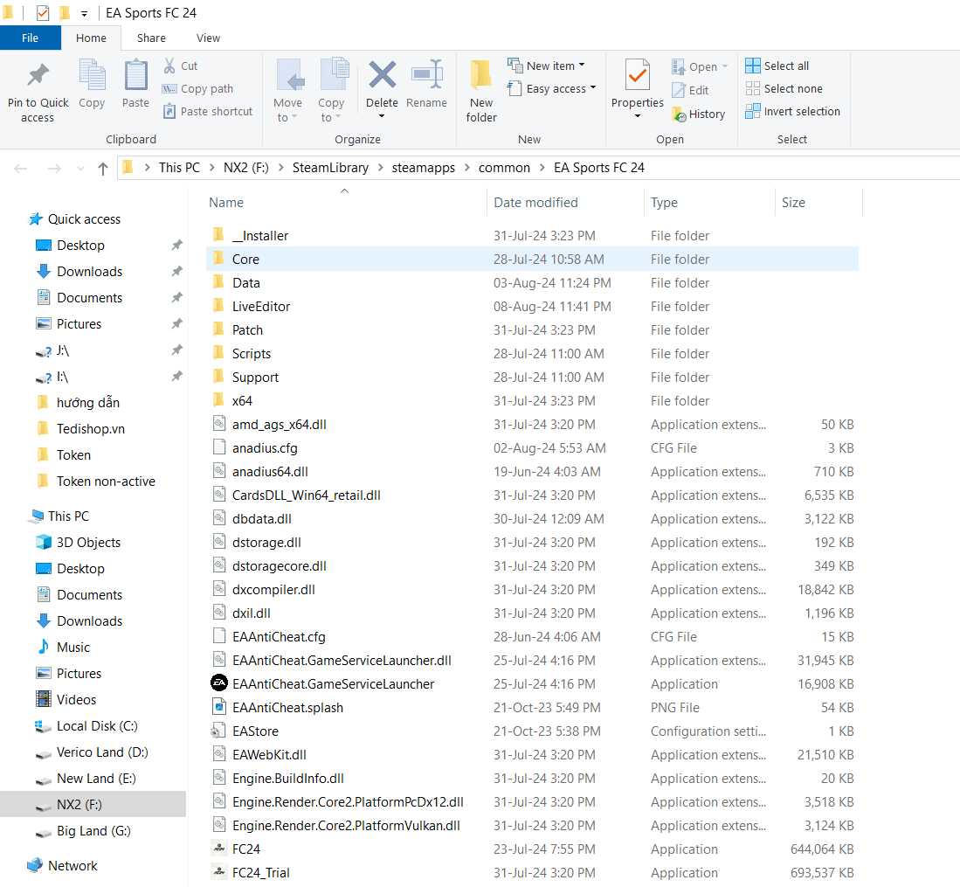Toggle the Properties checkbox icon in title bar
Viewport: 960px width, 887px height.
(43, 13)
